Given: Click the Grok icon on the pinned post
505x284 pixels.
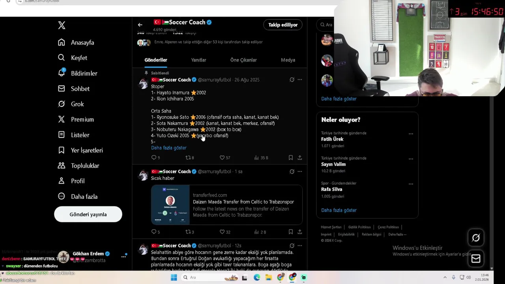Looking at the screenshot, I should [292, 80].
